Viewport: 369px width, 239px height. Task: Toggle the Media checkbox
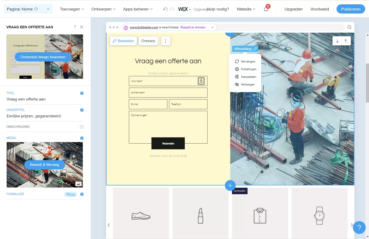tap(82, 138)
